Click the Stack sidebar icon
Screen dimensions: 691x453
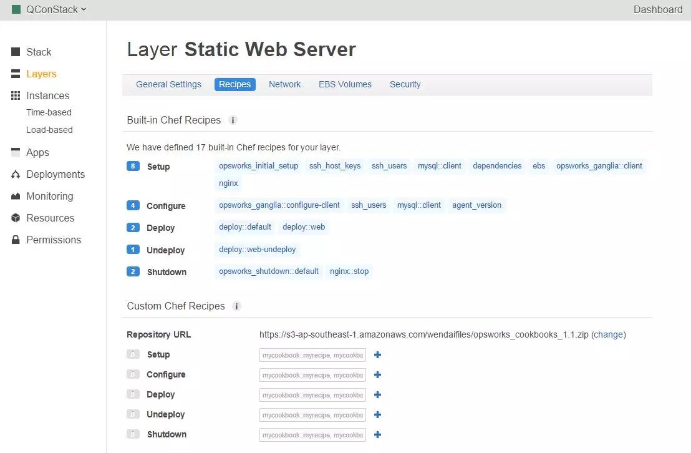tap(16, 52)
